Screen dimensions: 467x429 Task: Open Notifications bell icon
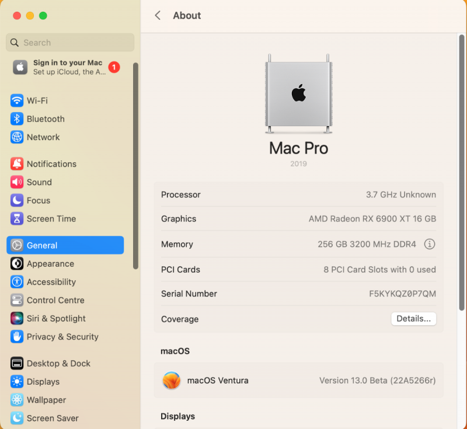pos(17,164)
